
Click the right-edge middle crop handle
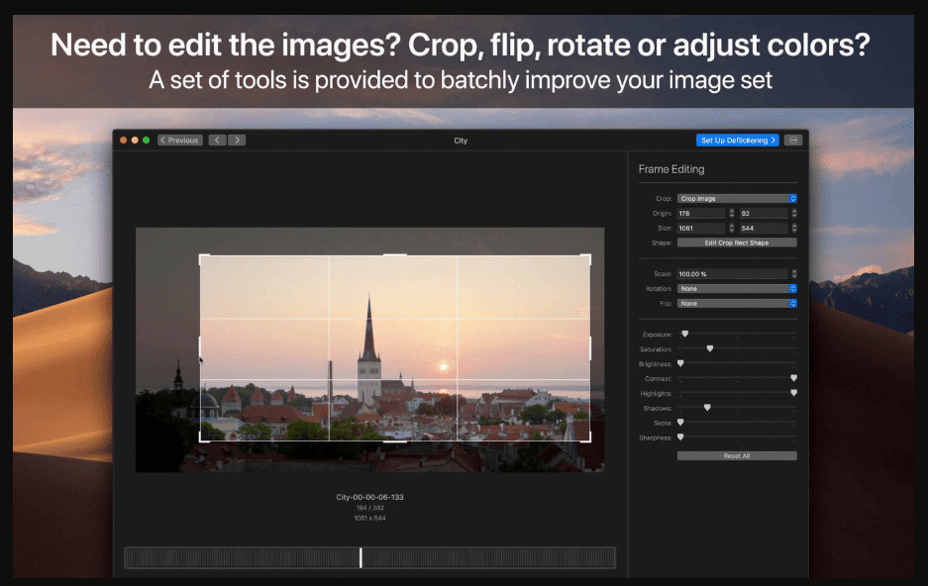click(x=590, y=348)
